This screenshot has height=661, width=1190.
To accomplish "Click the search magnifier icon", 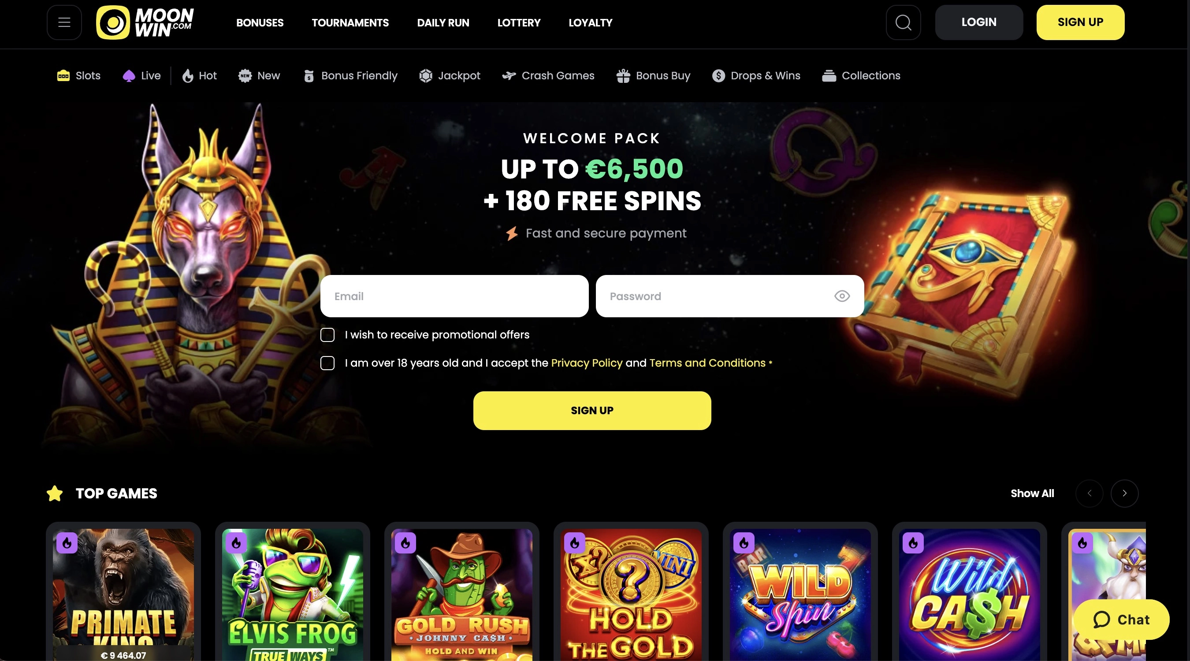I will [x=903, y=22].
